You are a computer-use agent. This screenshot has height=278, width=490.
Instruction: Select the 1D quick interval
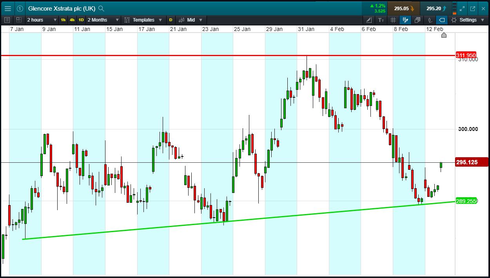point(81,20)
